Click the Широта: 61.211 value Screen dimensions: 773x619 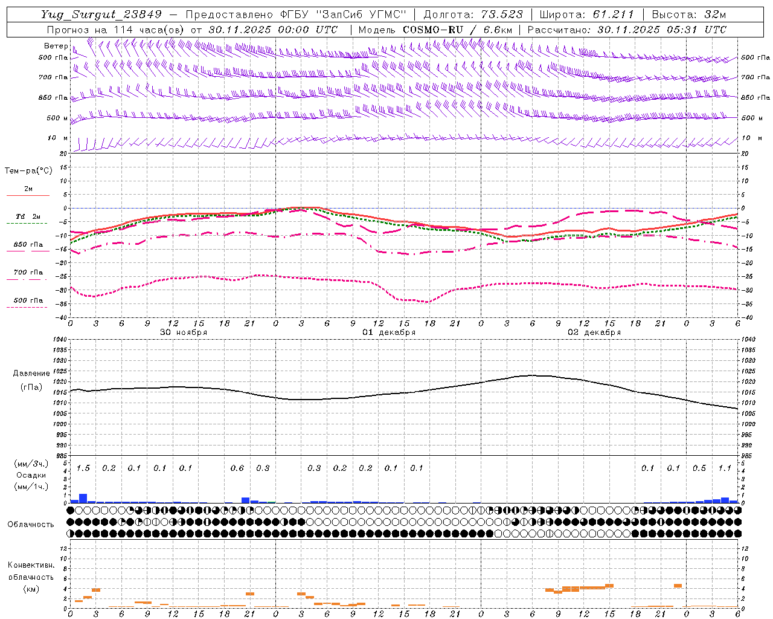tap(586, 15)
